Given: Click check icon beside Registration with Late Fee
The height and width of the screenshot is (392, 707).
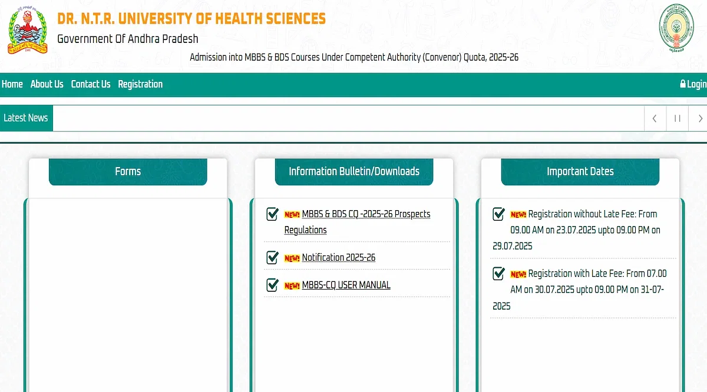Looking at the screenshot, I should pyautogui.click(x=498, y=273).
